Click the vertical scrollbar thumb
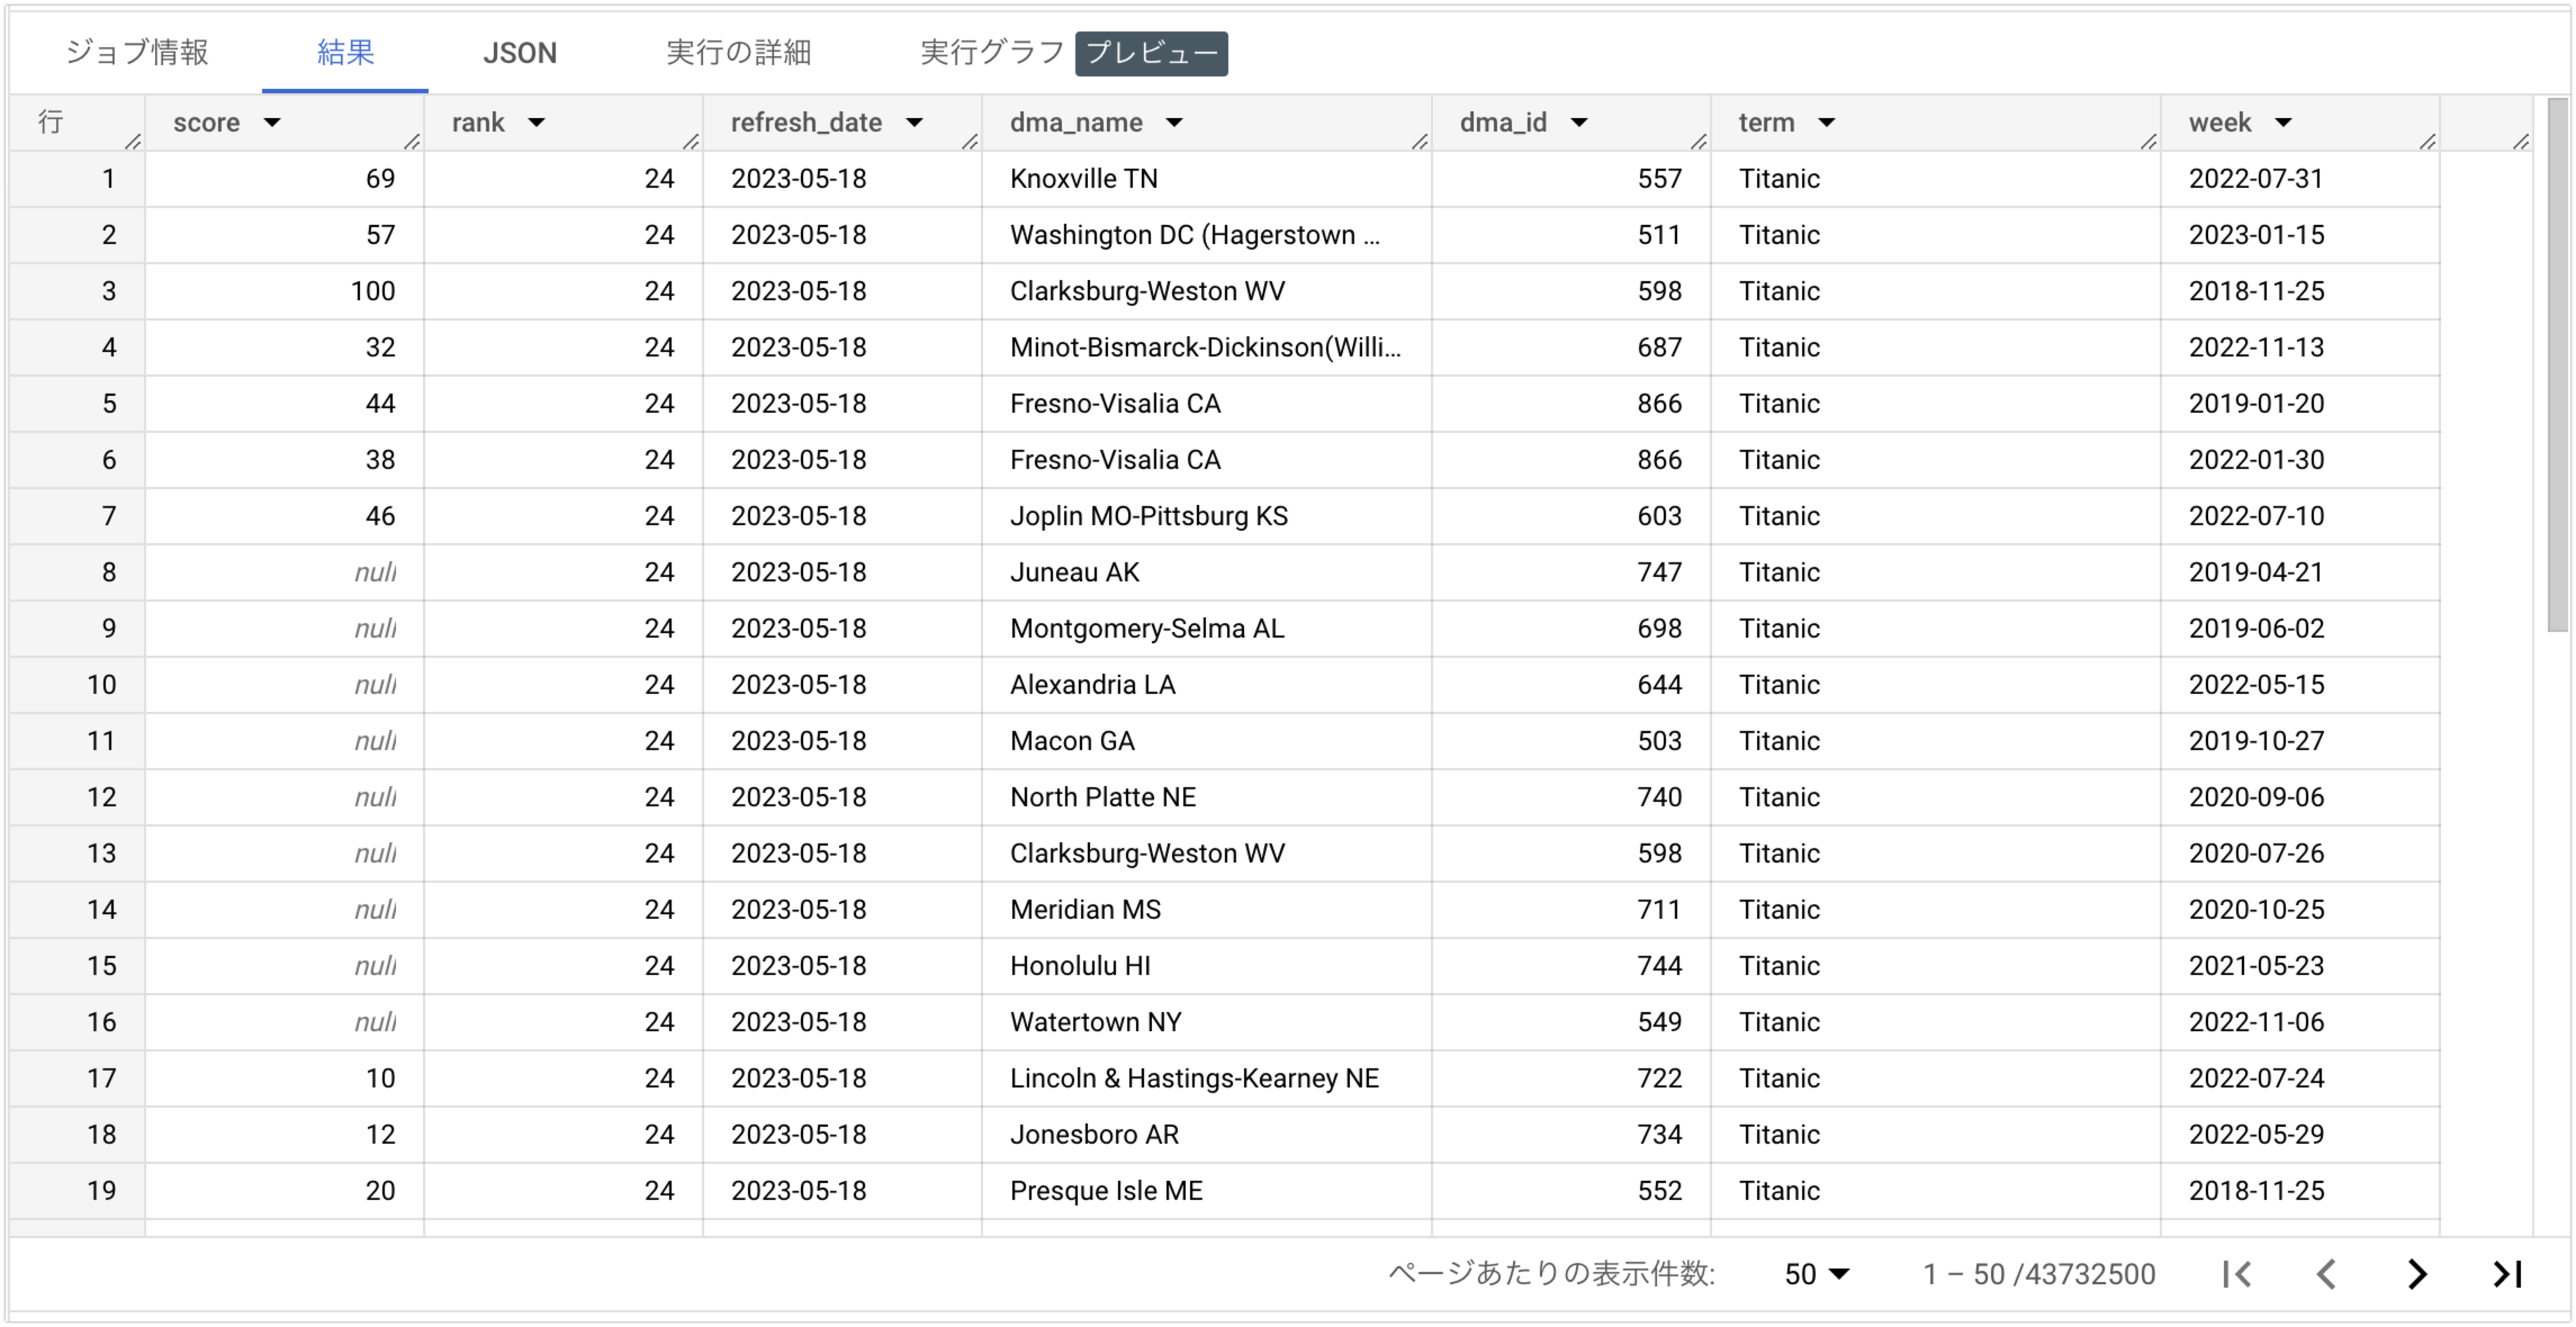Viewport: 2576px width, 1327px height. [2558, 365]
